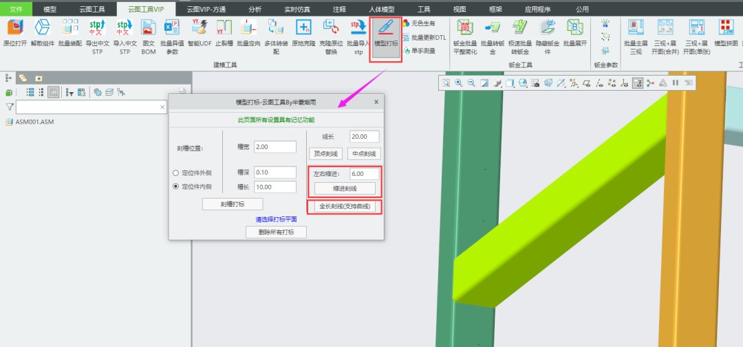Open the 批量主展三视 tool

pos(636,27)
